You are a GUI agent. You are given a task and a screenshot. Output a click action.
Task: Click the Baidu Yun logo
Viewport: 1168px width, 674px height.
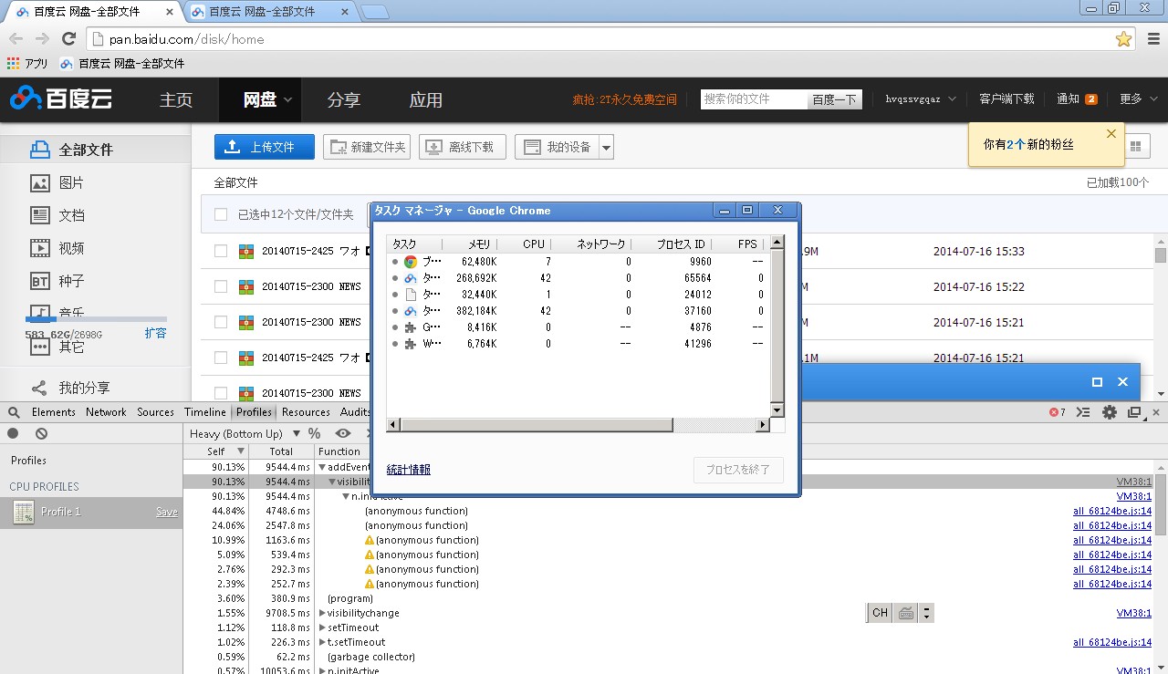coord(61,99)
